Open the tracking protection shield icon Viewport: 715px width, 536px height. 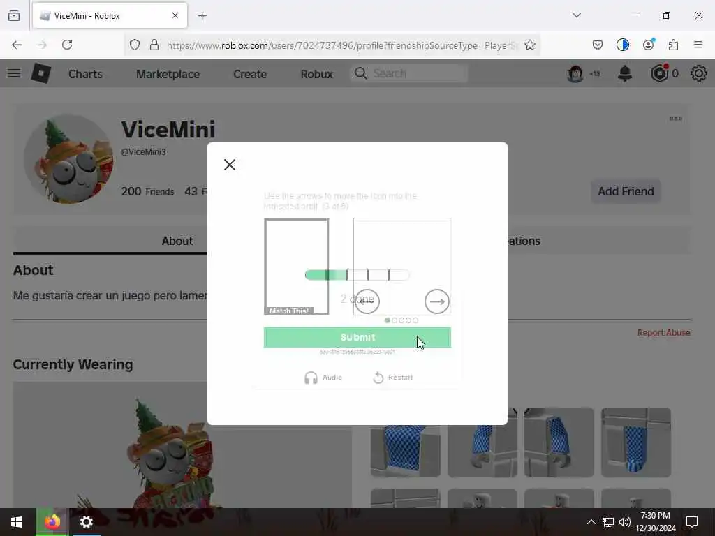(x=135, y=45)
